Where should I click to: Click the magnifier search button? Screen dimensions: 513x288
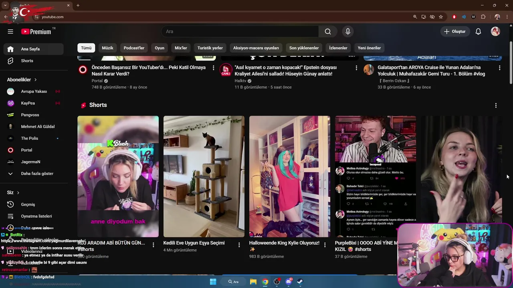click(328, 32)
